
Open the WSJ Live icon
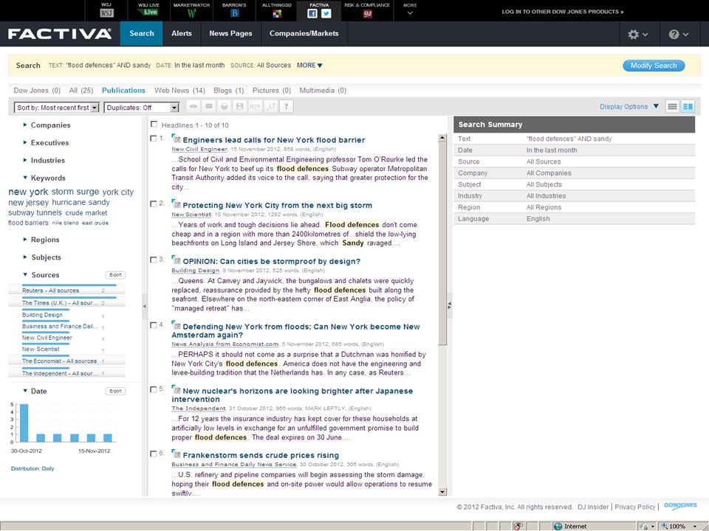click(148, 13)
